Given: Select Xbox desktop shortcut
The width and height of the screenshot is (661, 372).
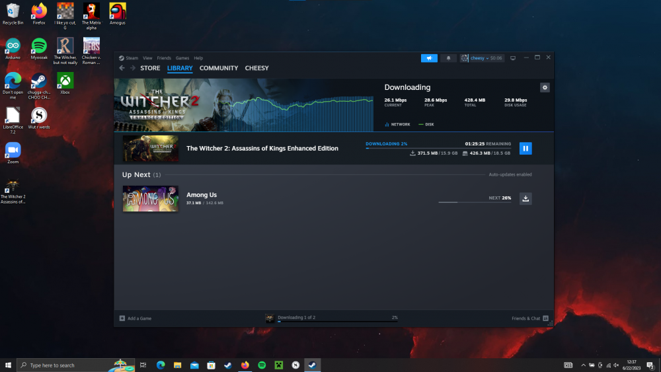Looking at the screenshot, I should tap(65, 83).
